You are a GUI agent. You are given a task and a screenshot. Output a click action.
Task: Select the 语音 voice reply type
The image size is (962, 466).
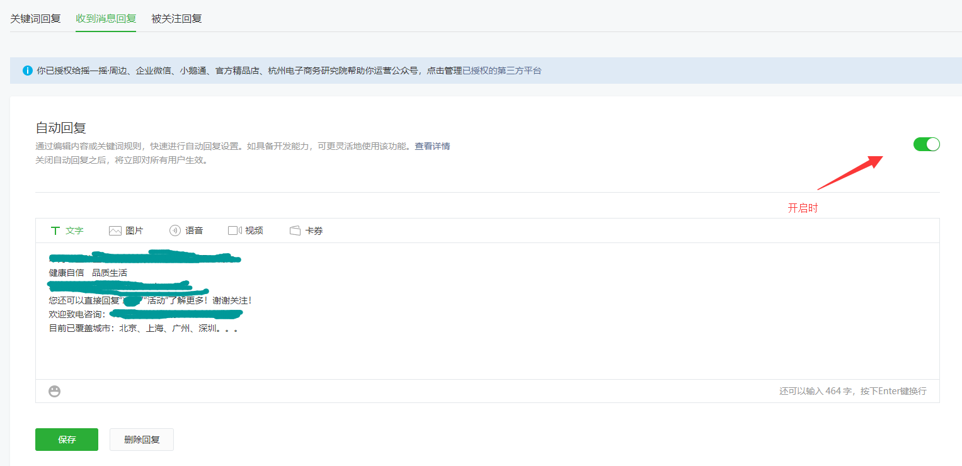(186, 230)
